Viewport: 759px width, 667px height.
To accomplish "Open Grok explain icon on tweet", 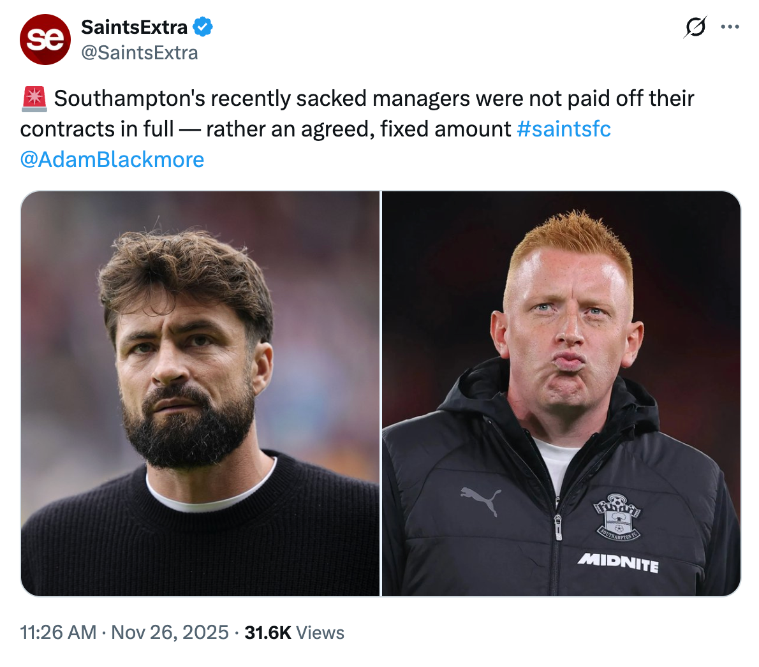I will [695, 27].
